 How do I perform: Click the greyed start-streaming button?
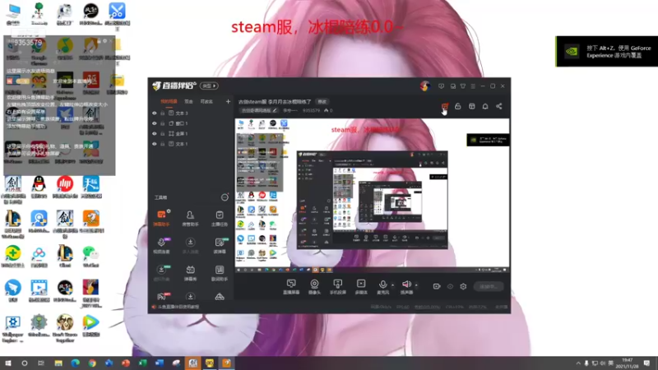coord(489,286)
